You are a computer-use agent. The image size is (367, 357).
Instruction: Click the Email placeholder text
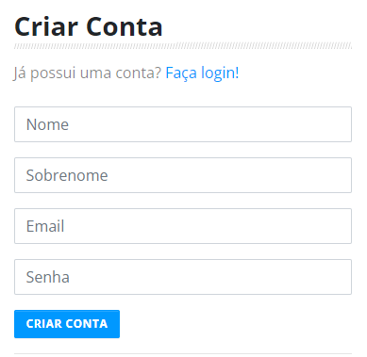pos(45,226)
